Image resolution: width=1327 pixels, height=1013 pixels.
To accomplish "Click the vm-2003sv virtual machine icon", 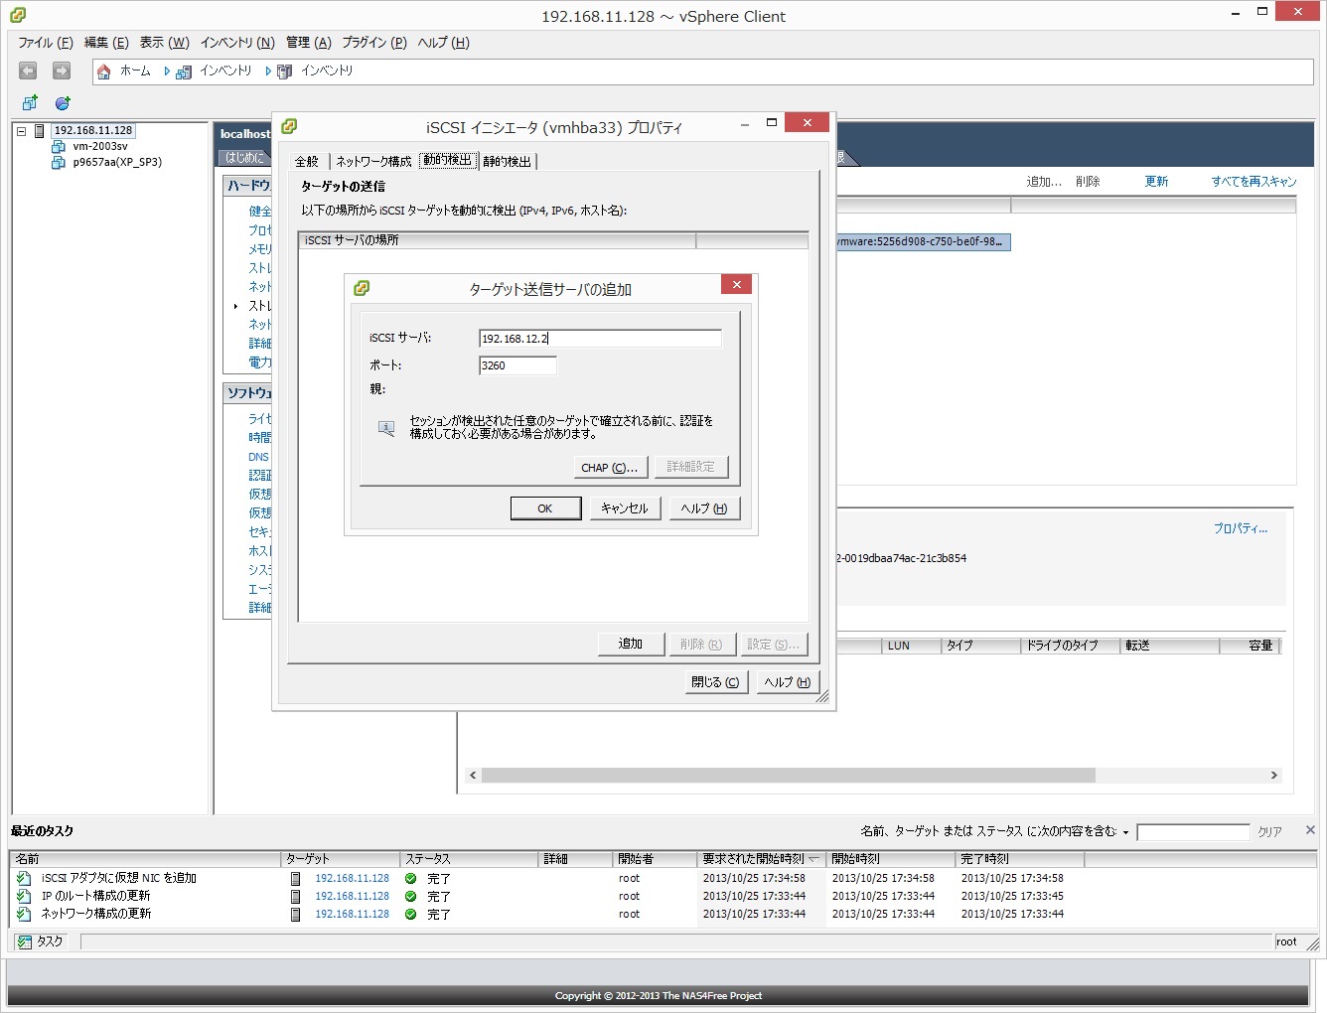I will (x=59, y=147).
